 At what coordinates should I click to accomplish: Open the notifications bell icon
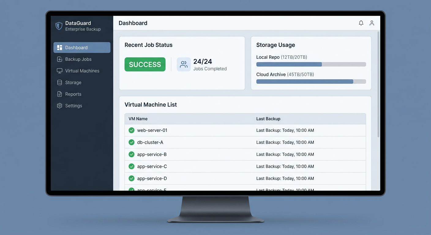[x=361, y=23]
